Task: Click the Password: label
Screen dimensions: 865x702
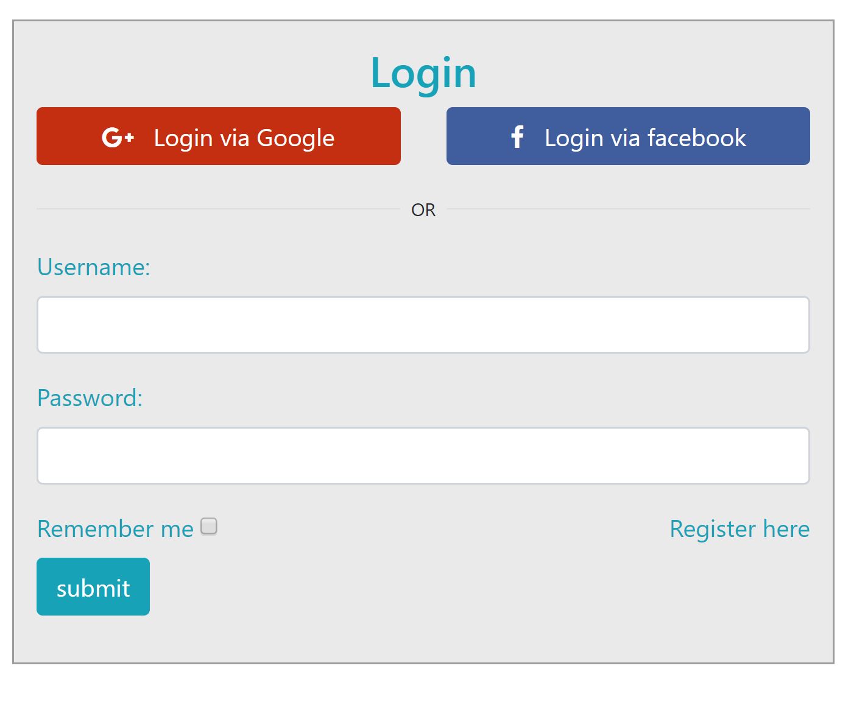Action: tap(90, 398)
